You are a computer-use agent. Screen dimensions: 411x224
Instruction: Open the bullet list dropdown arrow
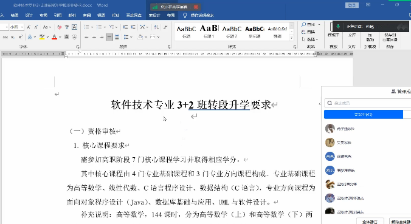tap(92, 27)
